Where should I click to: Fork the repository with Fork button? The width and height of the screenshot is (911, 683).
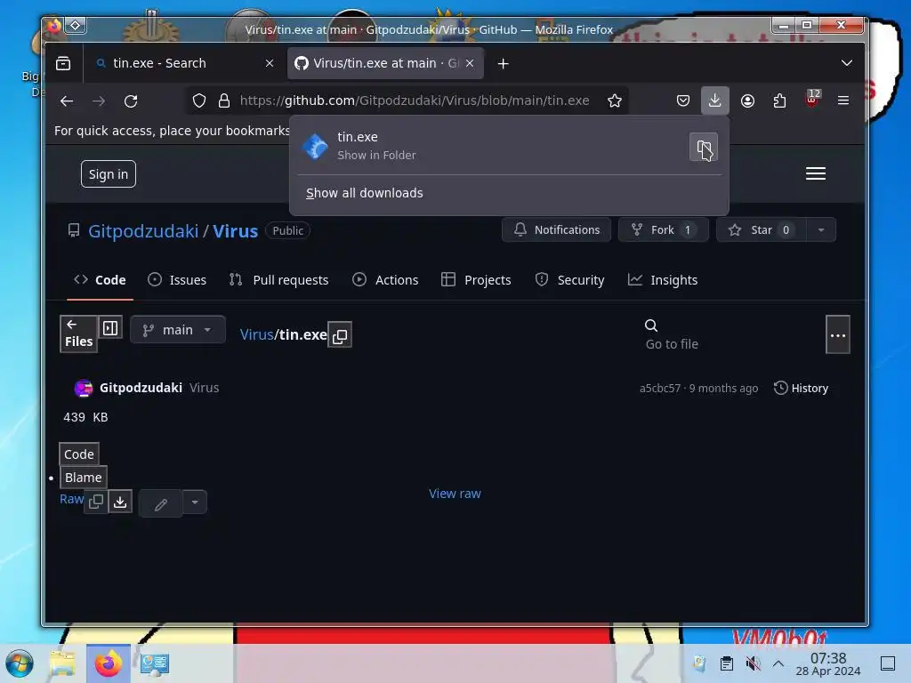(663, 230)
